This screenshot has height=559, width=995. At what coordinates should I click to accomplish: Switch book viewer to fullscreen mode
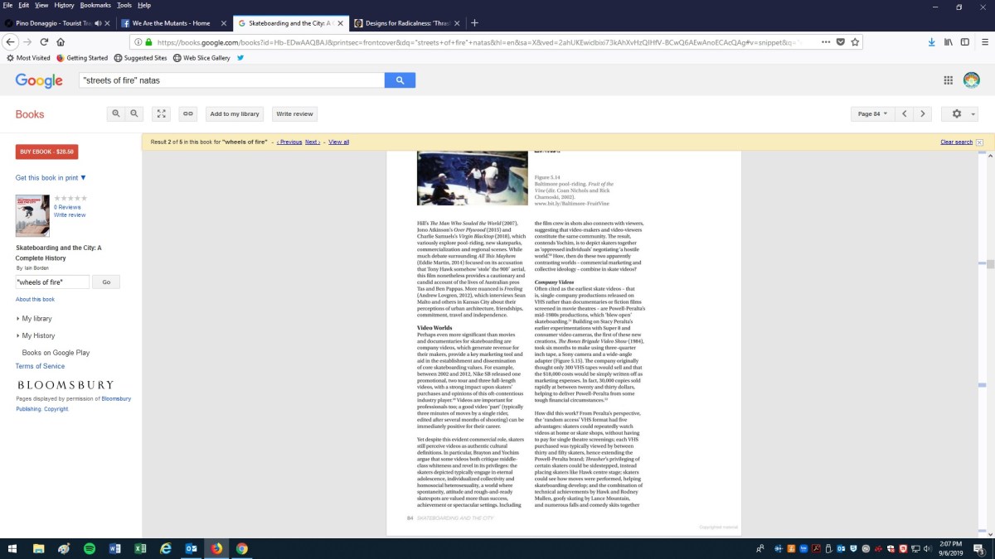tap(163, 113)
